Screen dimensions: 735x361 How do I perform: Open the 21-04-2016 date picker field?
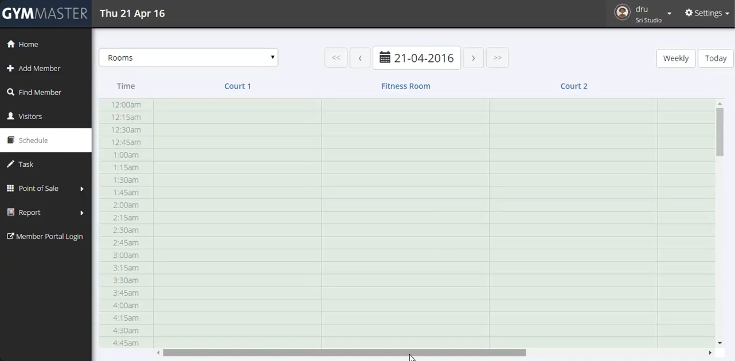[x=417, y=58]
